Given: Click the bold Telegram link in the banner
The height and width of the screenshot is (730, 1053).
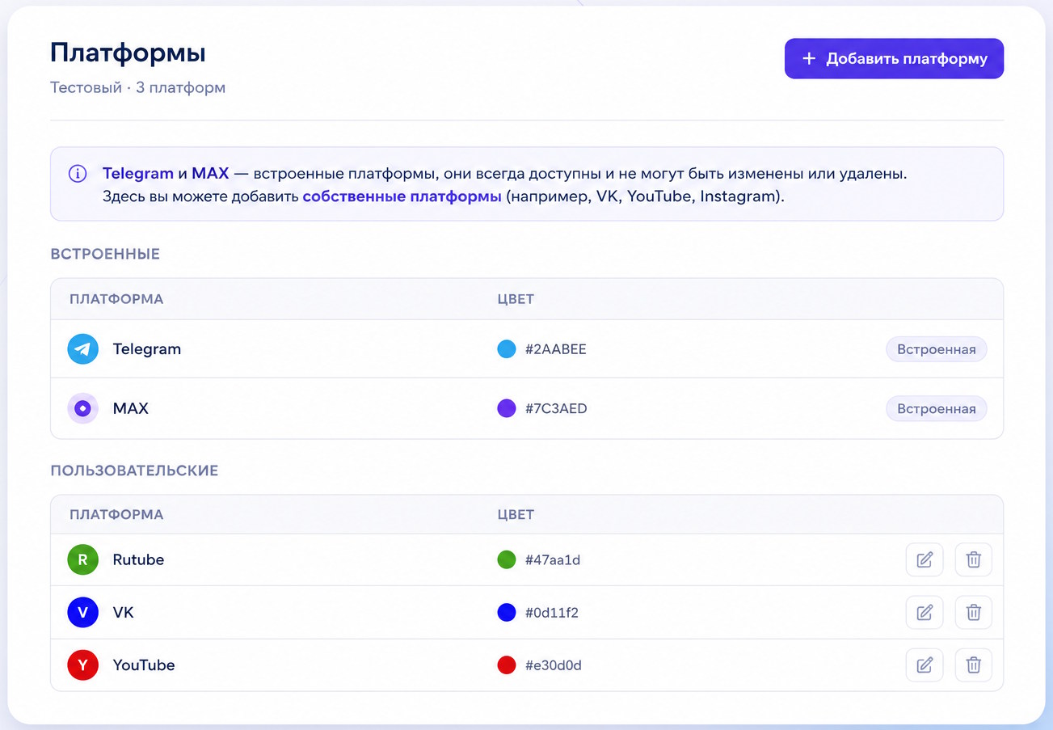Looking at the screenshot, I should [x=138, y=173].
